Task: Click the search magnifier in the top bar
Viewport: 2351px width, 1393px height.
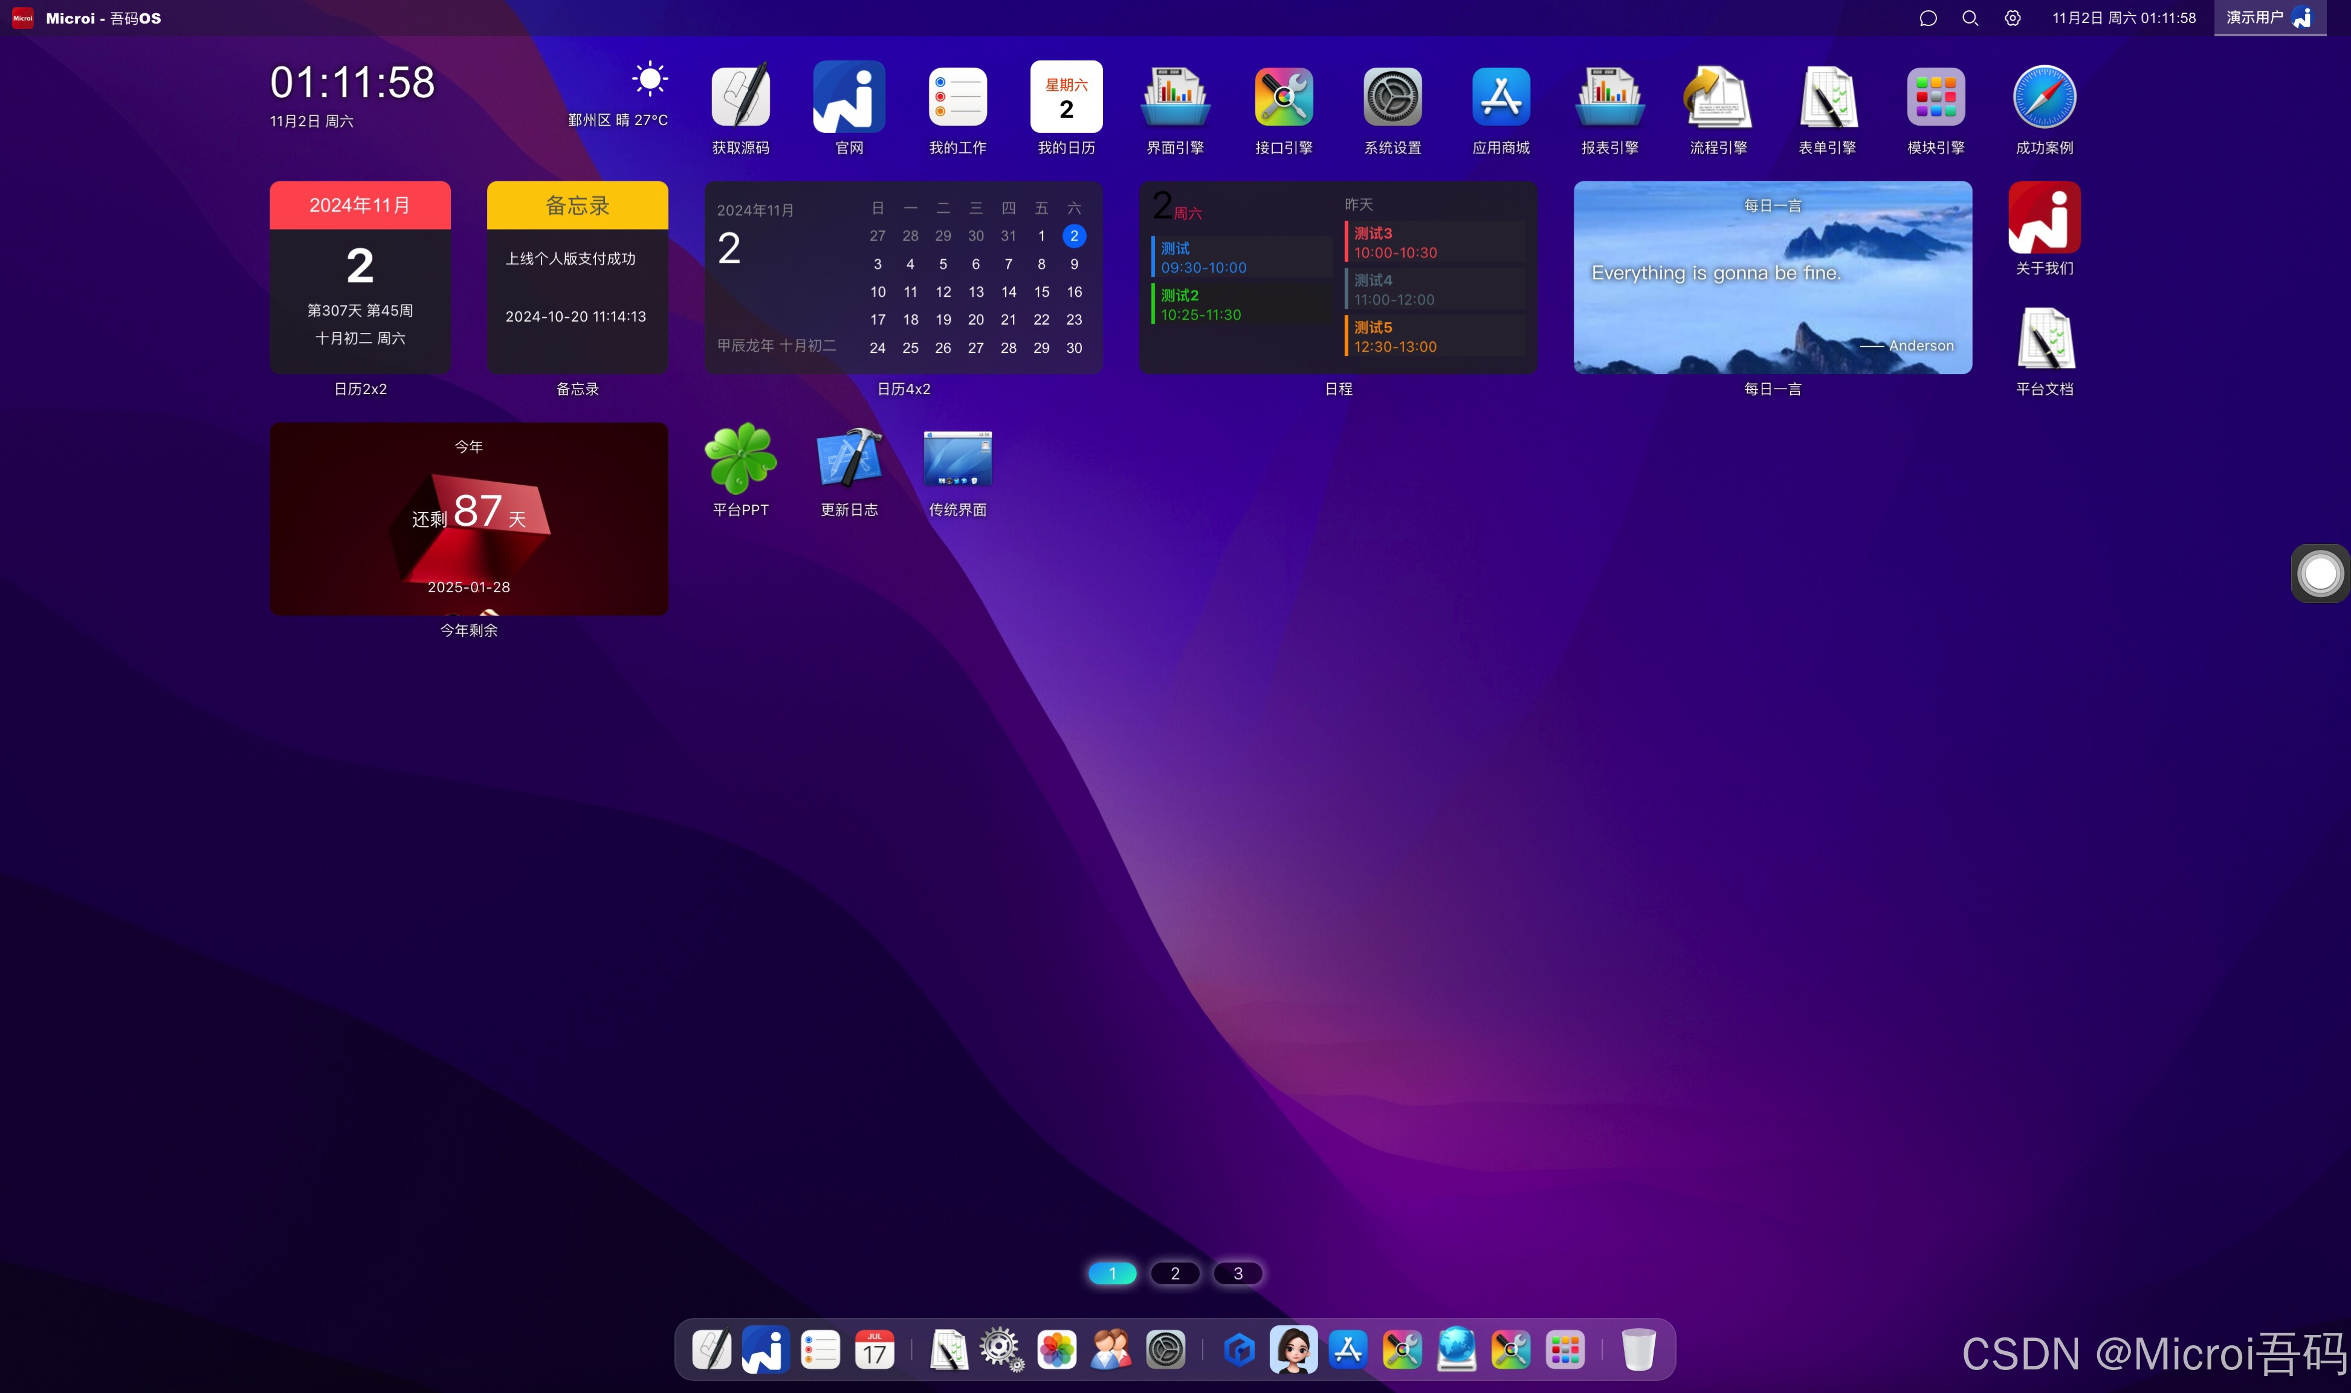Action: 1970,19
